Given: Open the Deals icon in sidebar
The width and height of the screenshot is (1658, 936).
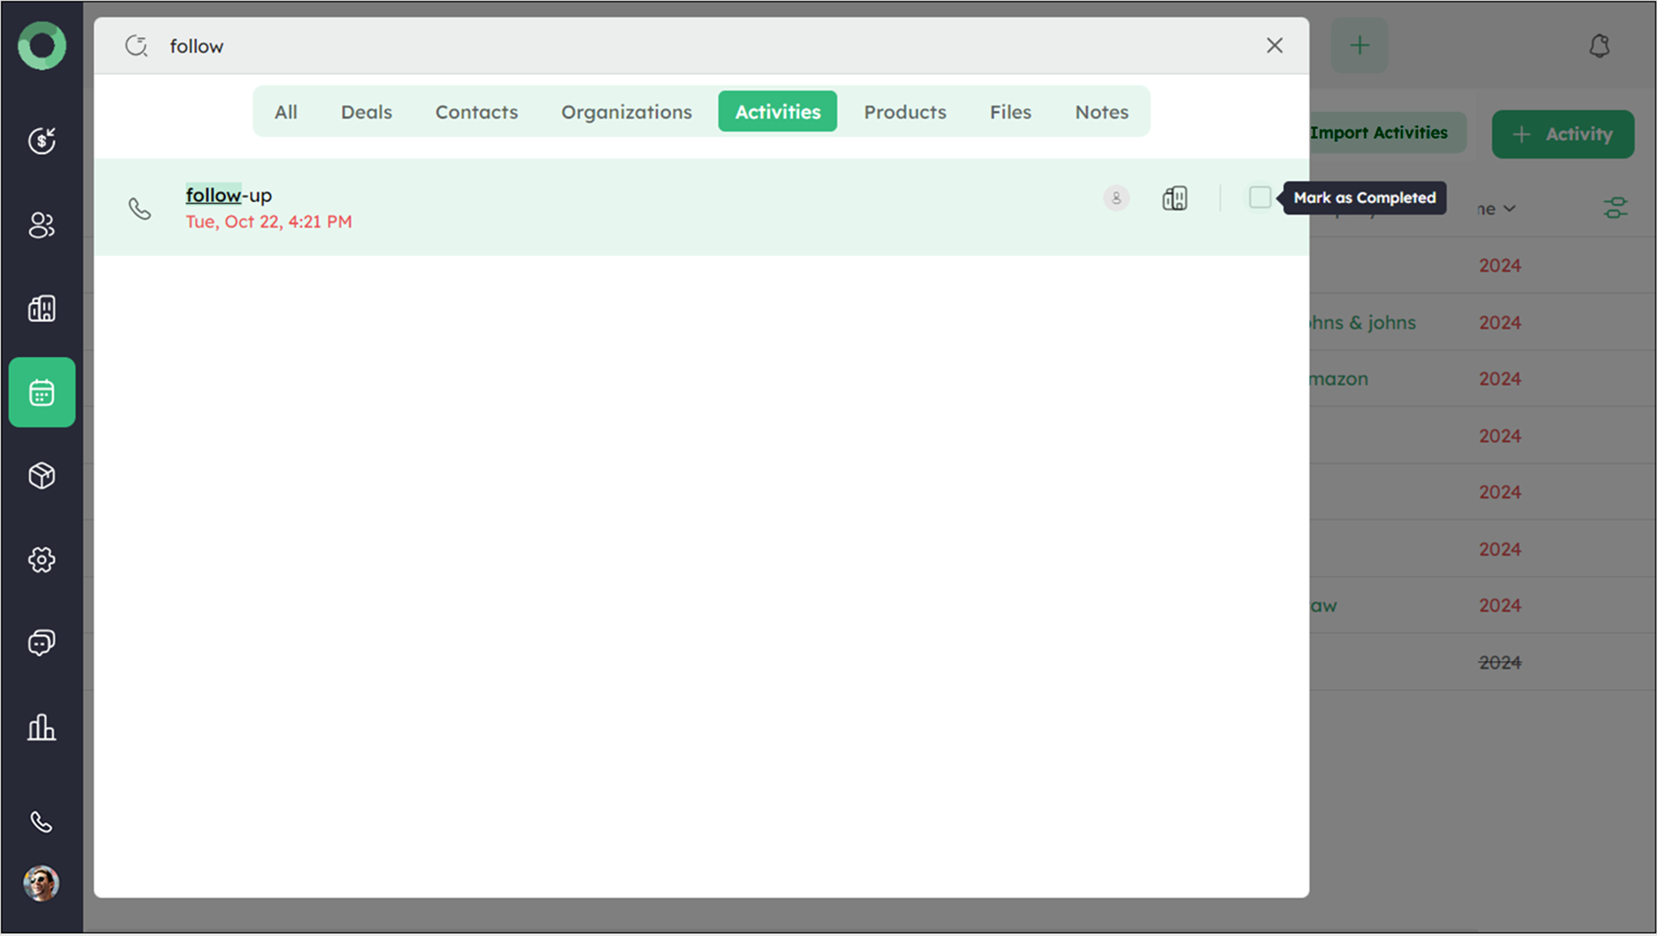Looking at the screenshot, I should pos(42,141).
